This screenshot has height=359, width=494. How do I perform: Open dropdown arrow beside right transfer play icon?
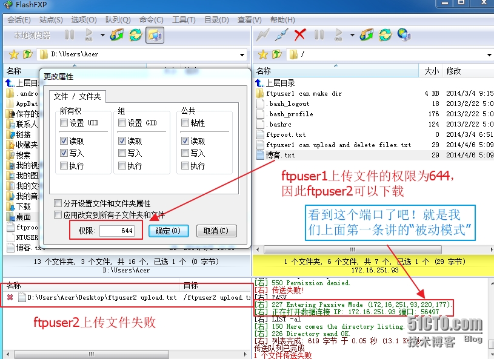[352, 35]
